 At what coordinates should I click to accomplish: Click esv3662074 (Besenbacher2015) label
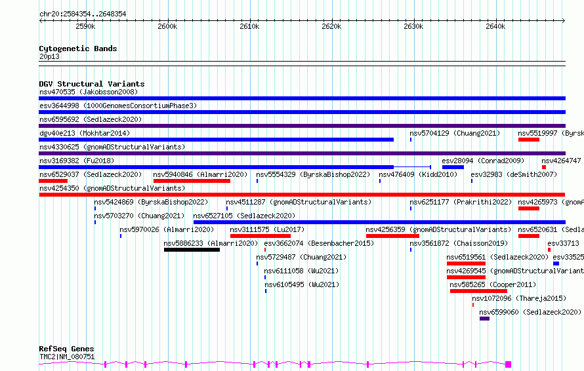click(x=319, y=243)
